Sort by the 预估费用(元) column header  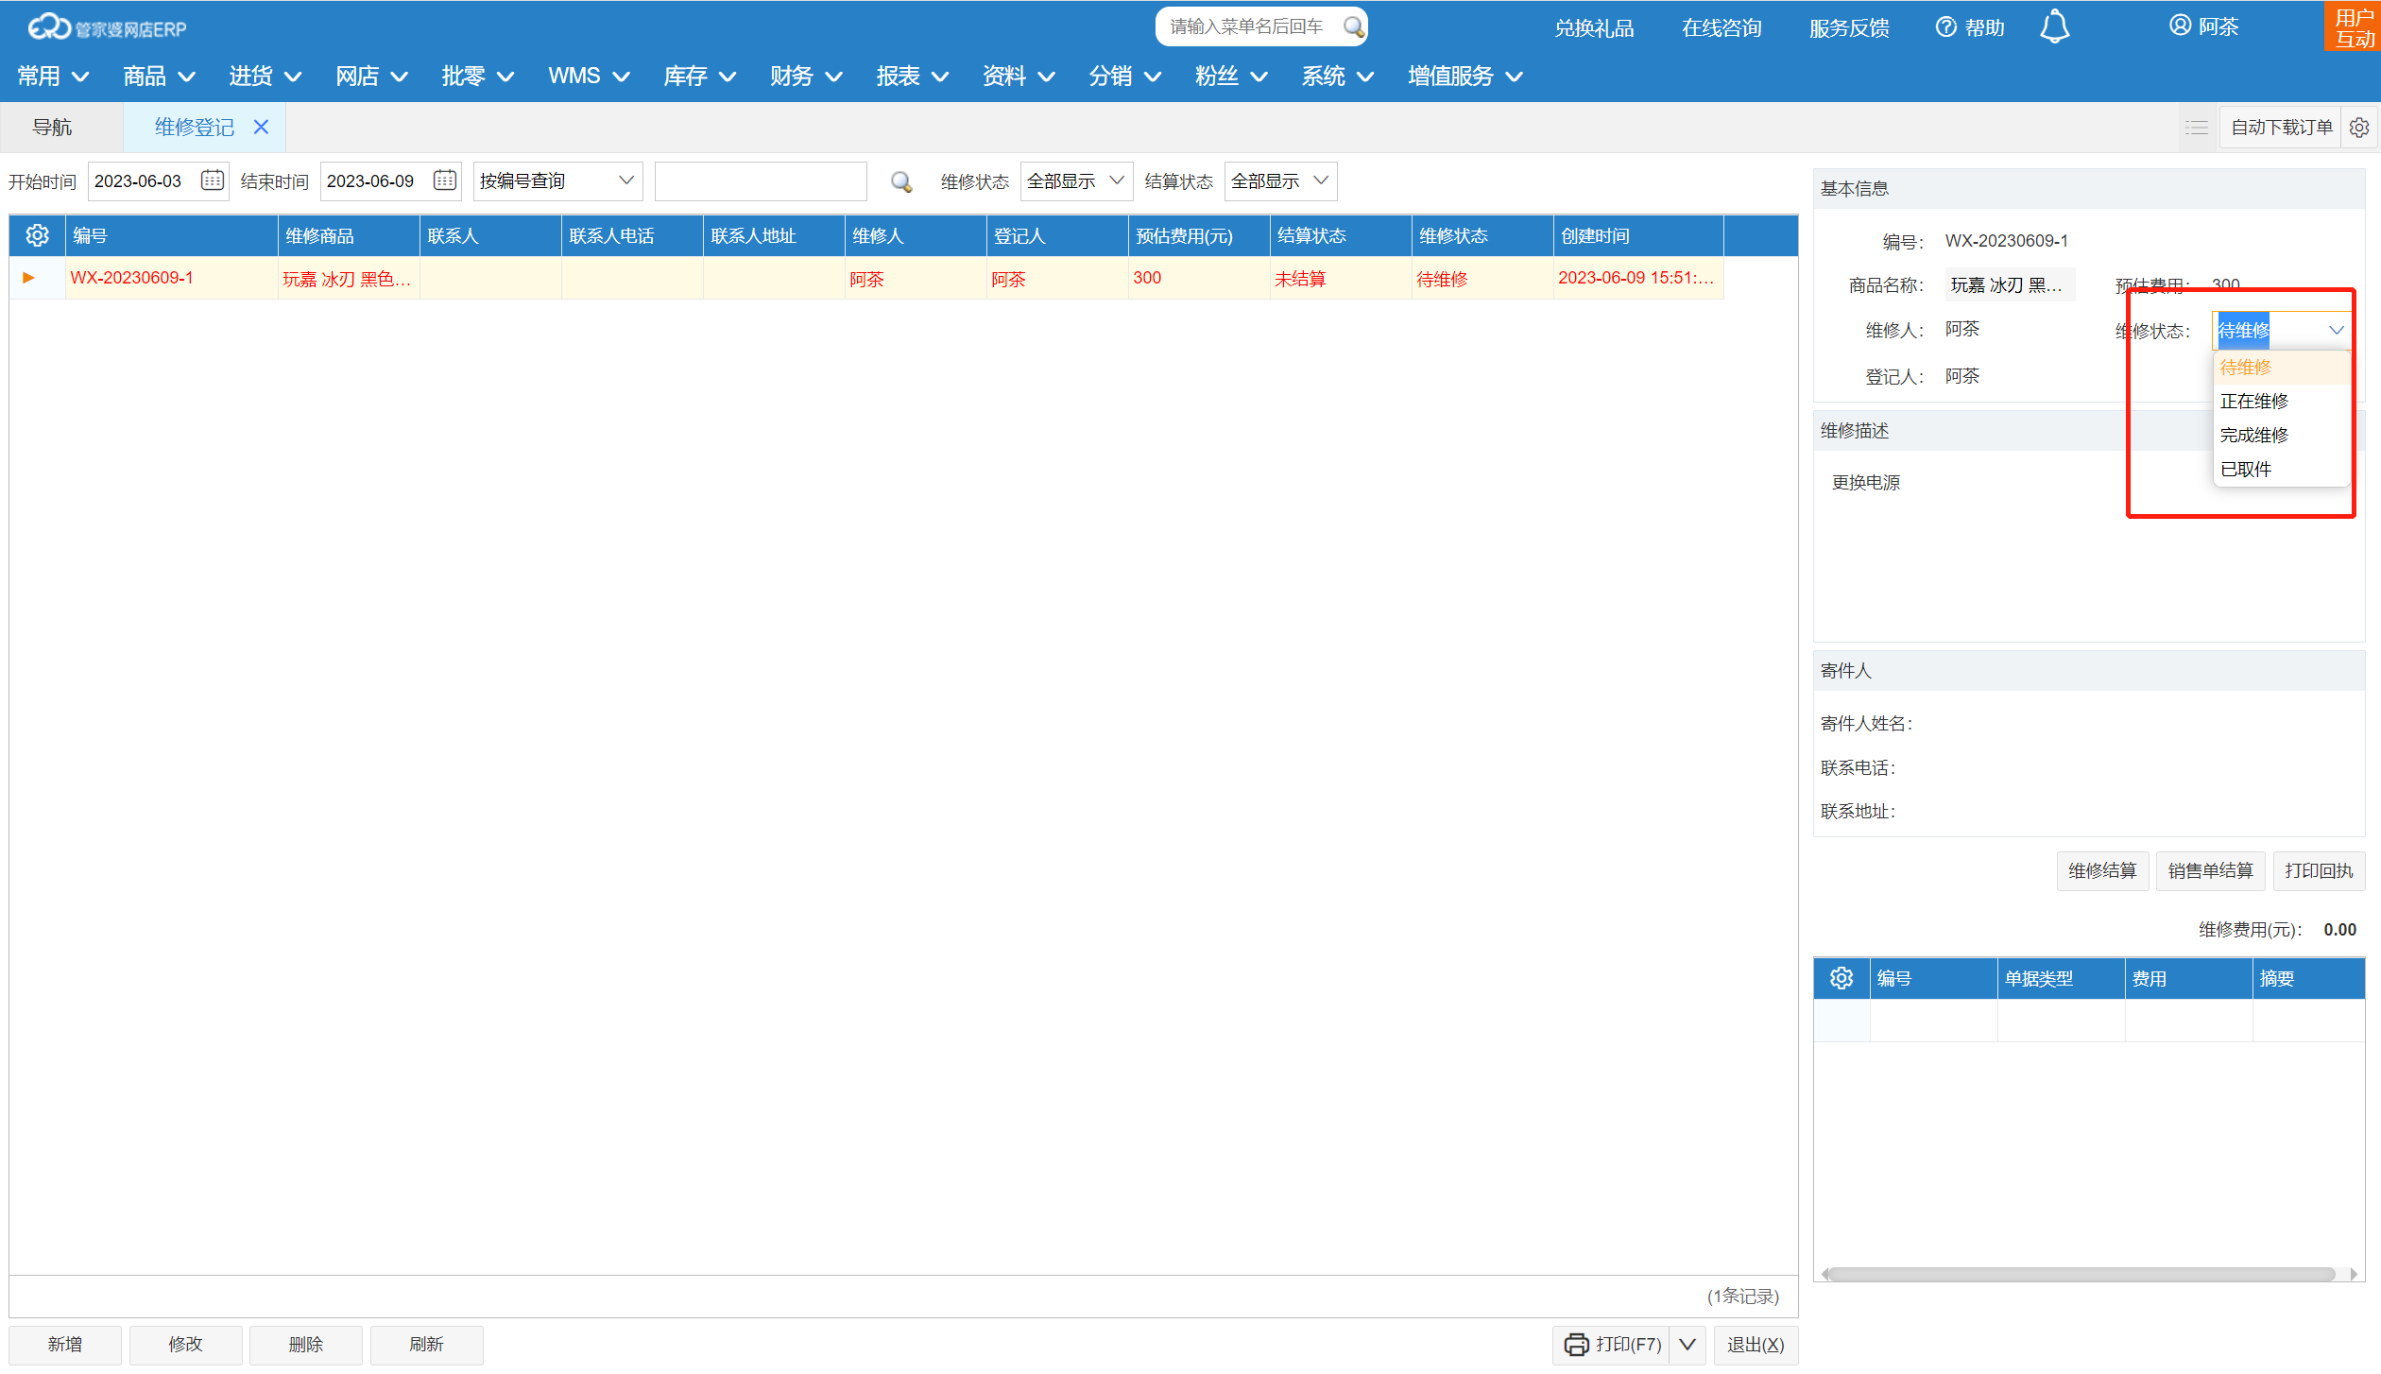[1198, 235]
